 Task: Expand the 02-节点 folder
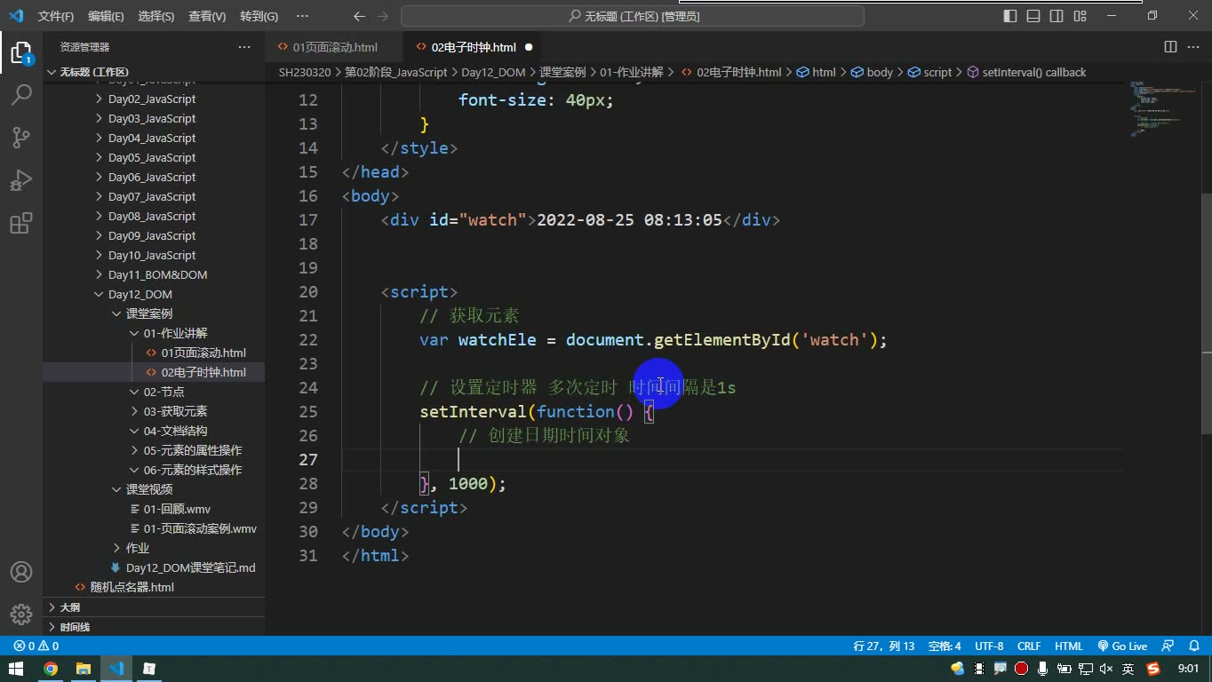point(163,392)
